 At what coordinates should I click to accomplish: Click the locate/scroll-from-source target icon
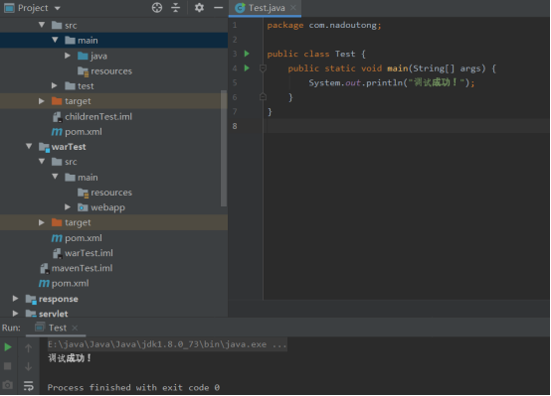tap(157, 7)
